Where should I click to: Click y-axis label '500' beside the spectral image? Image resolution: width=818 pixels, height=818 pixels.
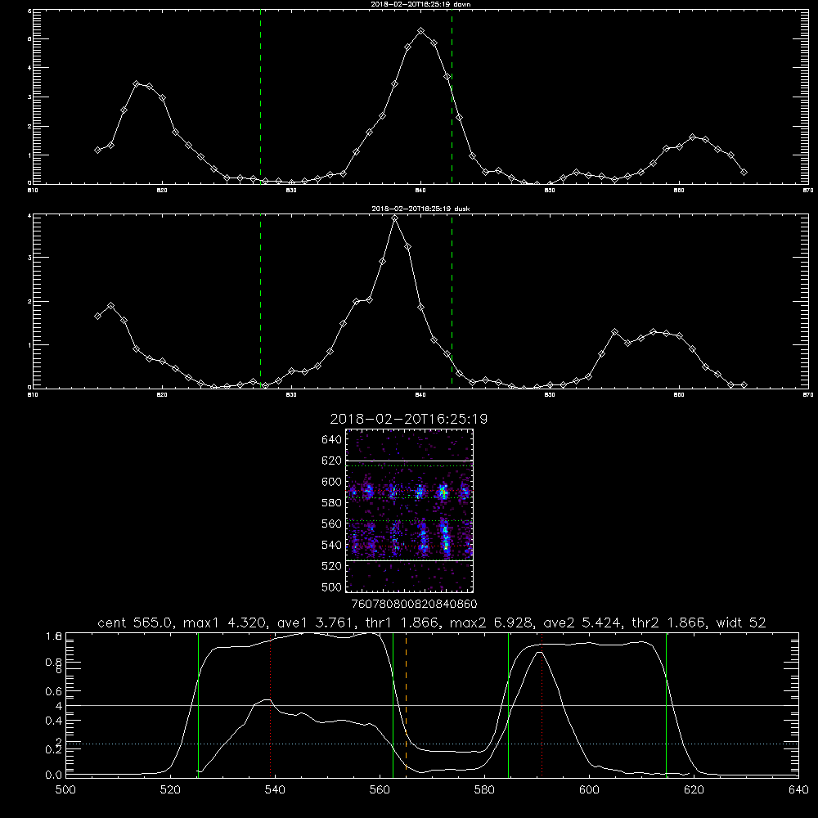[x=332, y=587]
